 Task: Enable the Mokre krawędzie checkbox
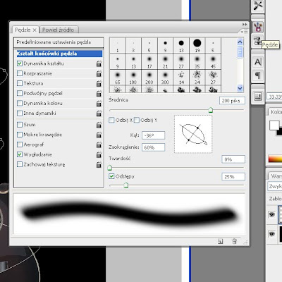20,135
